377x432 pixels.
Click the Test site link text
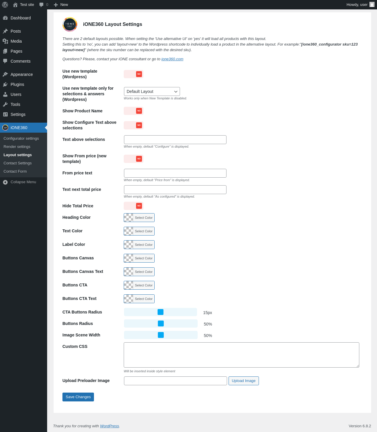[27, 5]
